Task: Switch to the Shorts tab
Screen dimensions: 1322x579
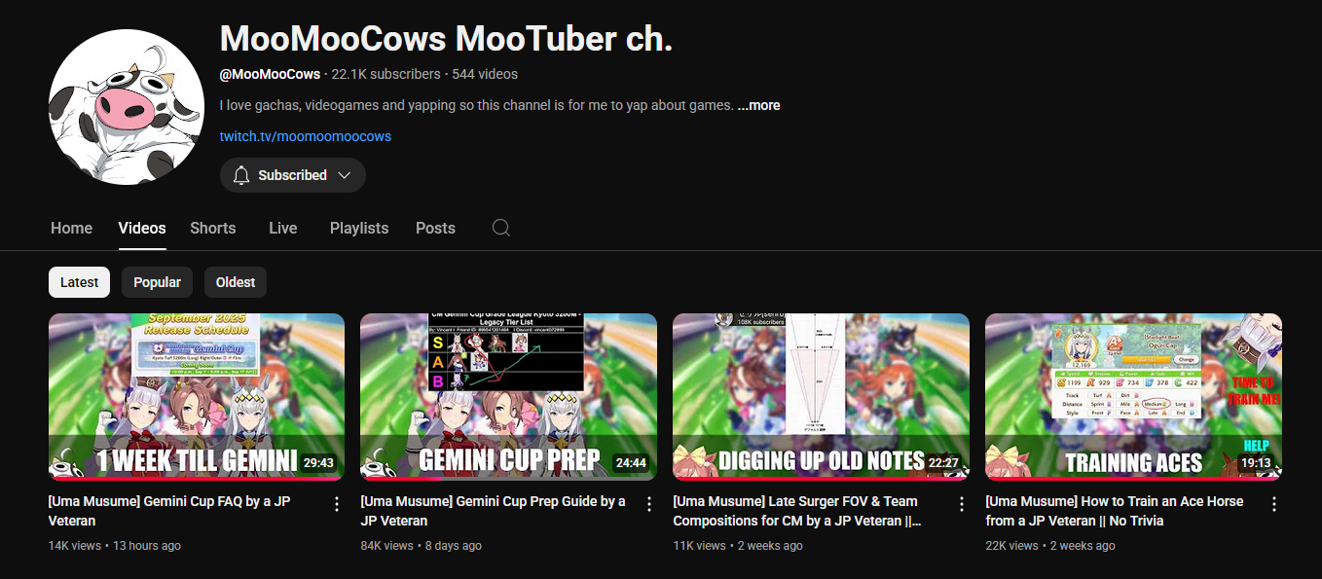Action: 213,228
